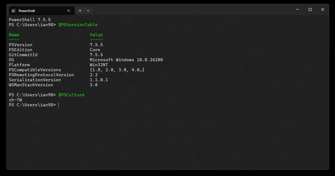This screenshot has height=176, width=335.
Task: Open a new tab with plus button
Action: [x=80, y=11]
